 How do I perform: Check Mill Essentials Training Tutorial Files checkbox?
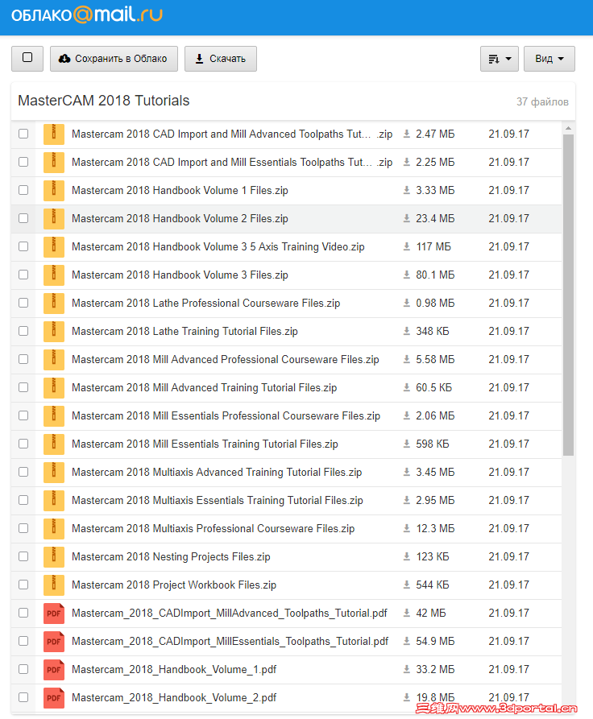[x=23, y=444]
